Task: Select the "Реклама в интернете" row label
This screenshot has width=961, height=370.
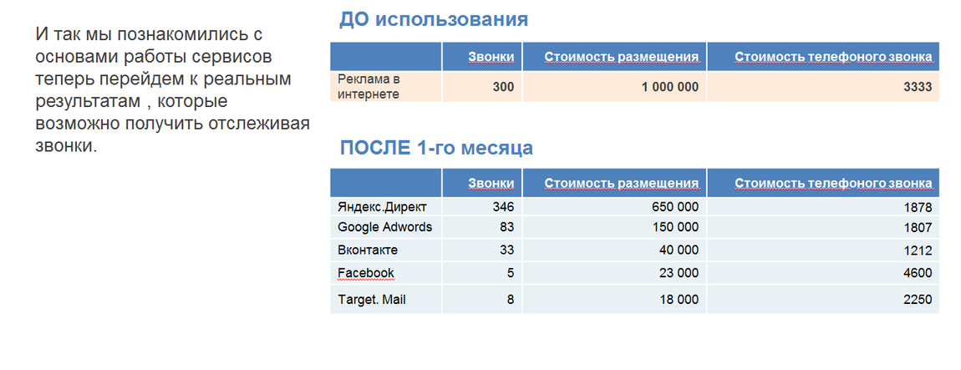Action: (x=369, y=86)
